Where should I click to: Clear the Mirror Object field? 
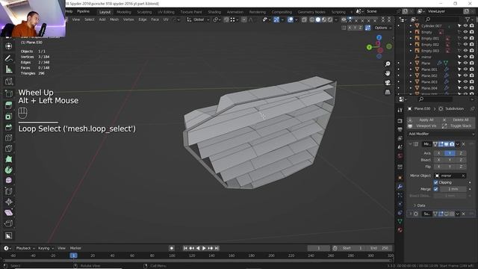463,176
